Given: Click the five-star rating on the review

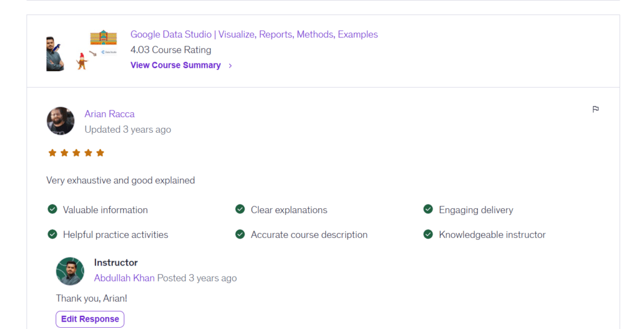Looking at the screenshot, I should coord(76,153).
